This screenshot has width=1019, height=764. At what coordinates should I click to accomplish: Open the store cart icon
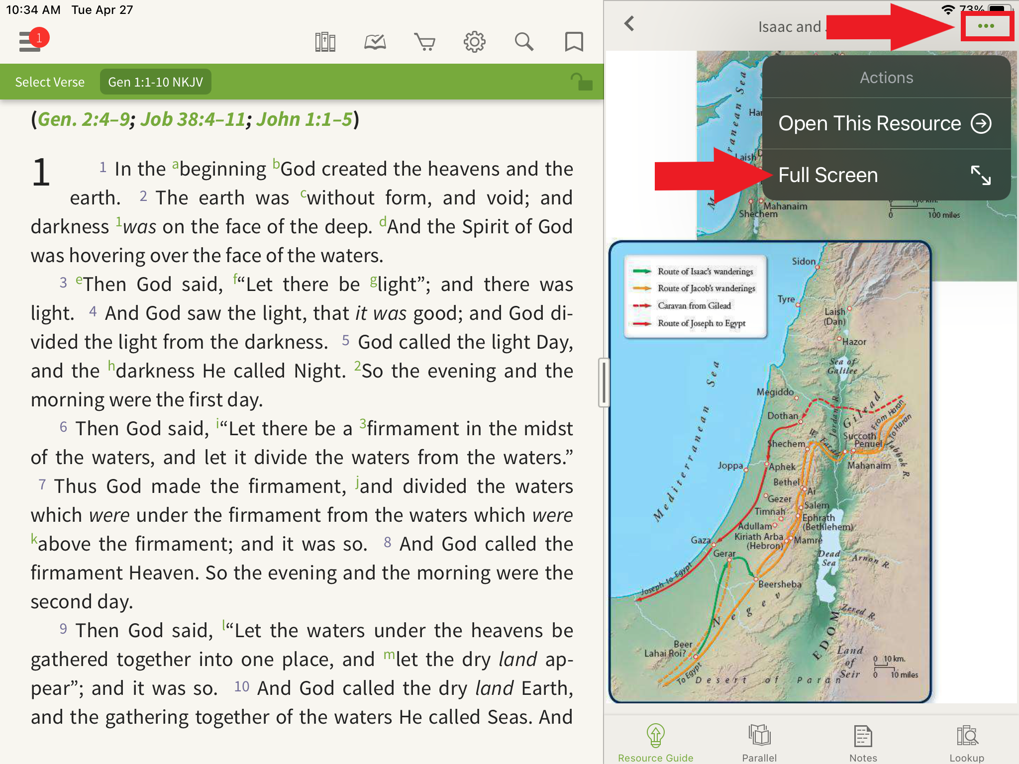[x=425, y=42]
